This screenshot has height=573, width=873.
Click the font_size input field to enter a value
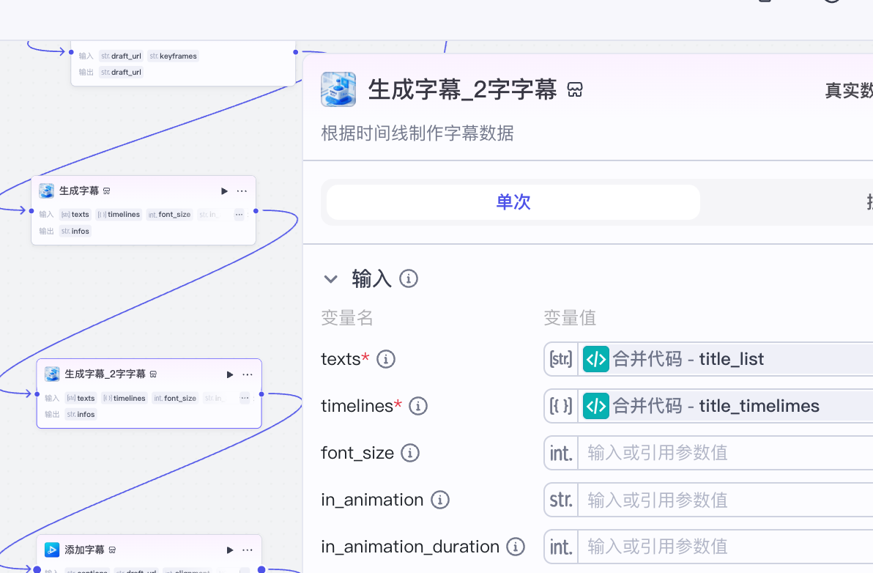coord(696,453)
